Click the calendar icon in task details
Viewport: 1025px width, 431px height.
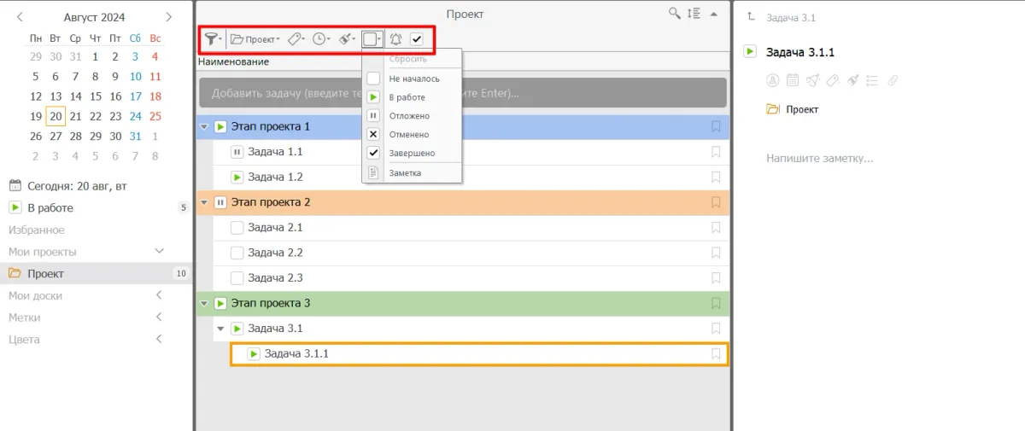[792, 80]
